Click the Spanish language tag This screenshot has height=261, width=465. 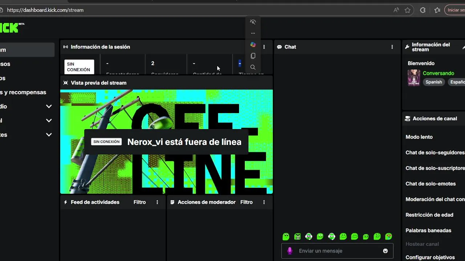tap(434, 82)
